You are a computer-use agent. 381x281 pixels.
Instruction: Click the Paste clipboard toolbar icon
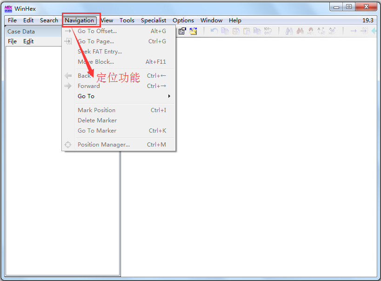pos(247,31)
